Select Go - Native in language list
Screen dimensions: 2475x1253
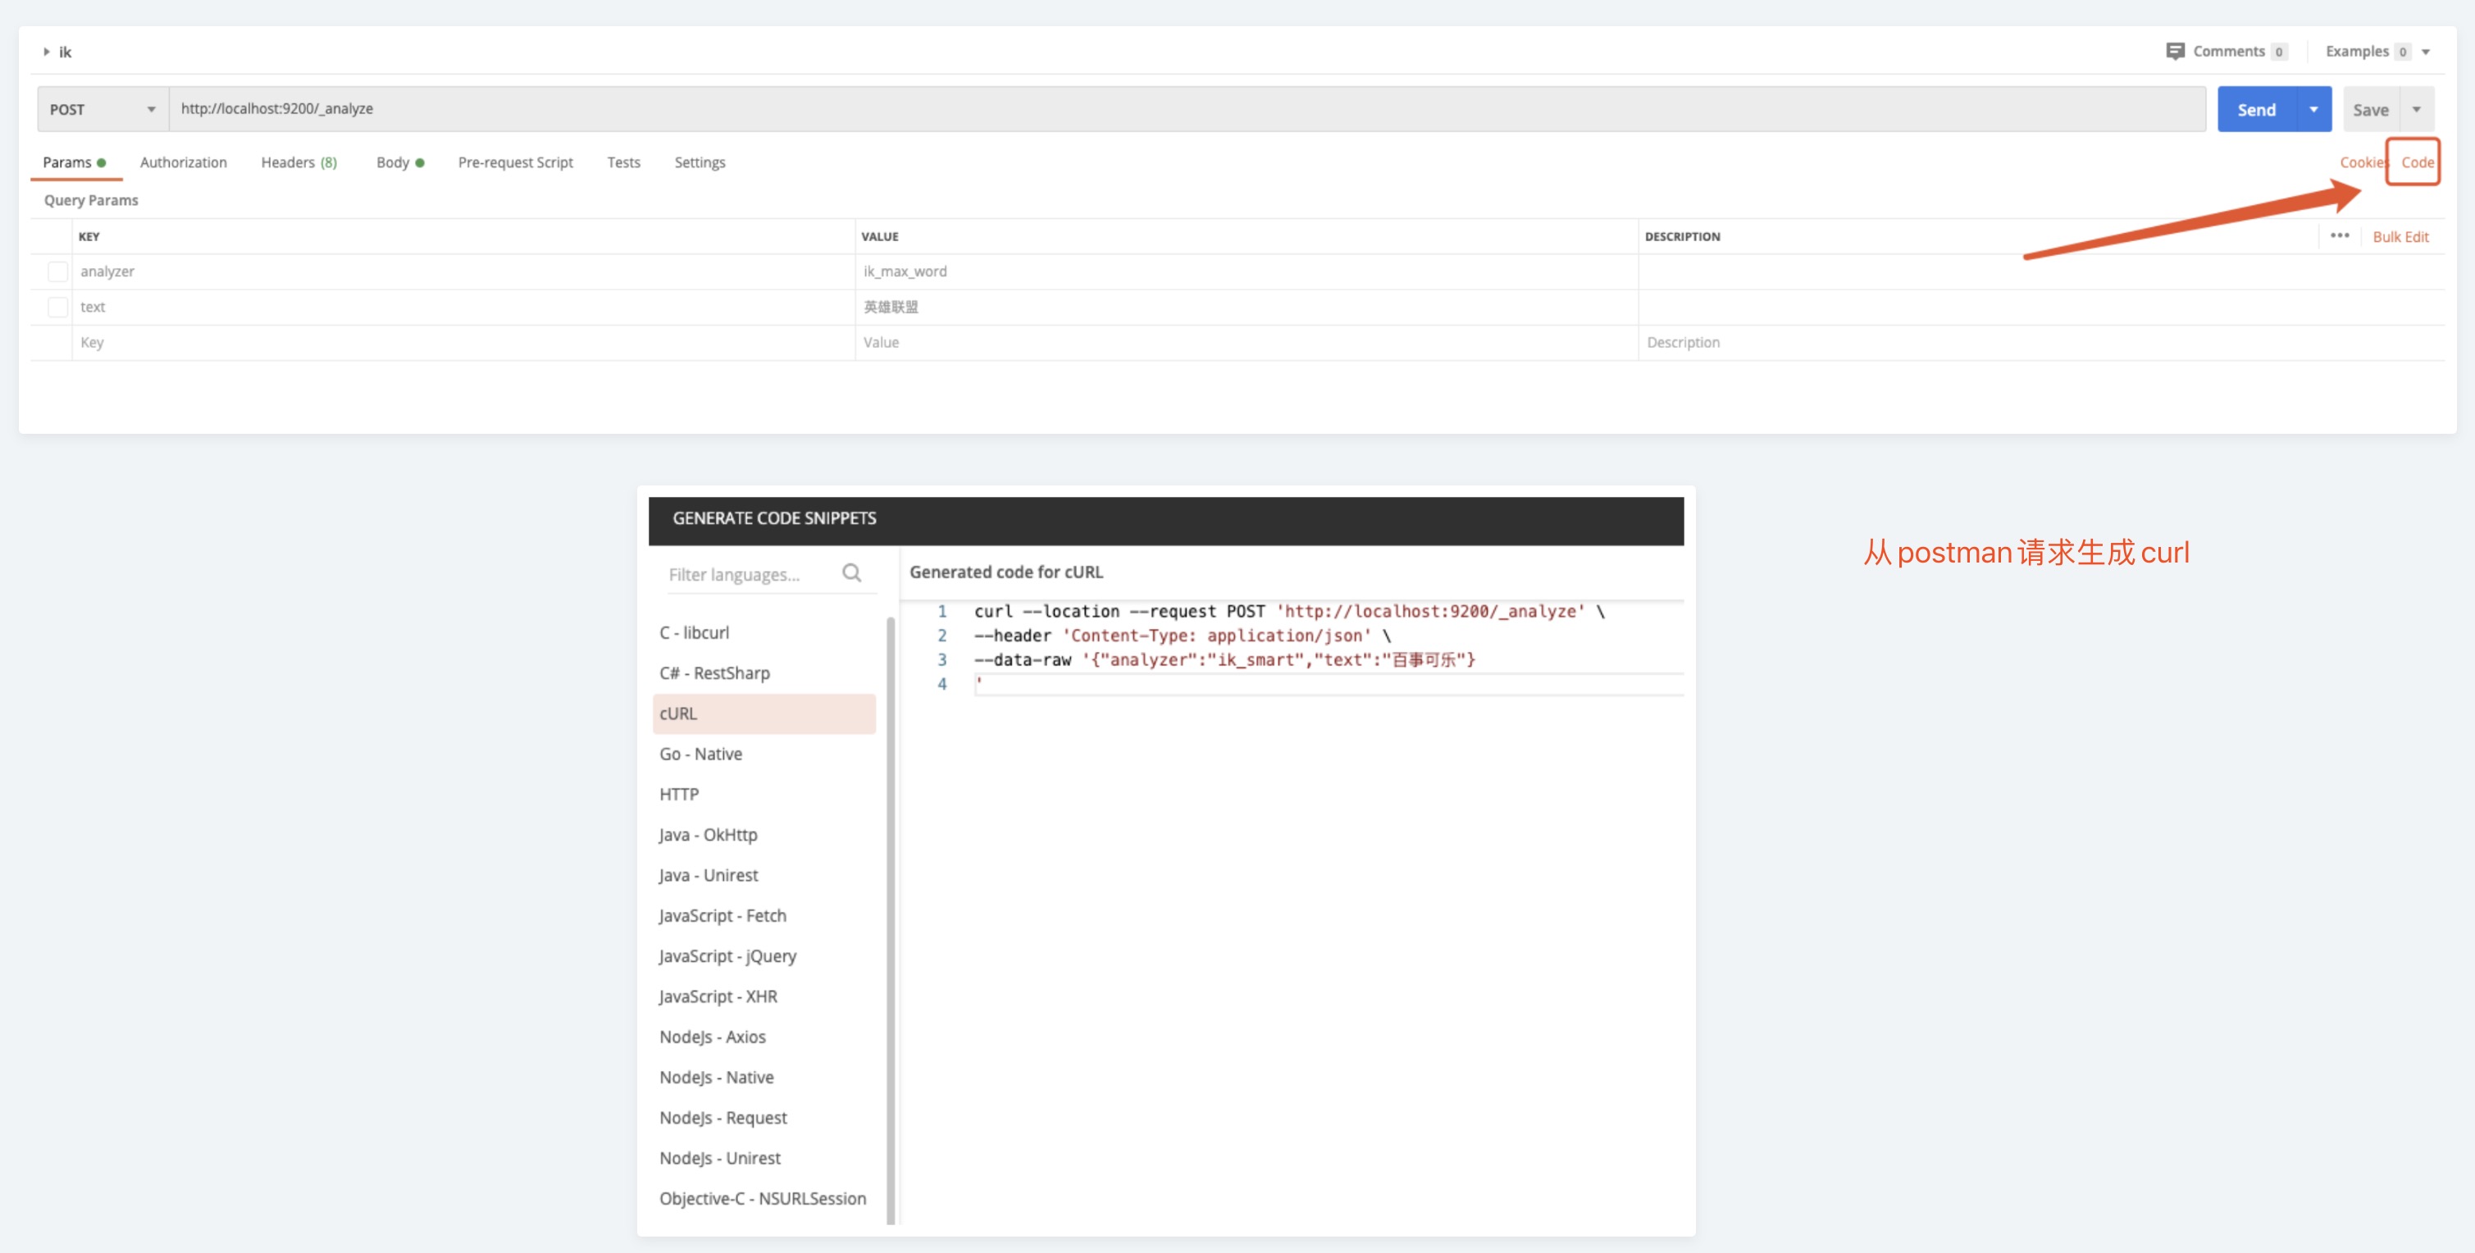pyautogui.click(x=700, y=754)
